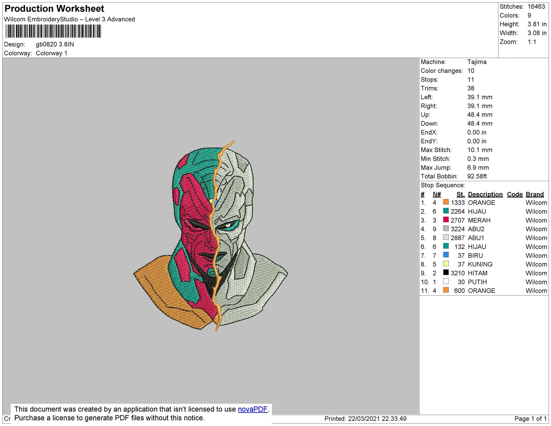Screen dimensions: 551x426
Task: Click the 'Production Worksheet' title
Action: point(54,9)
